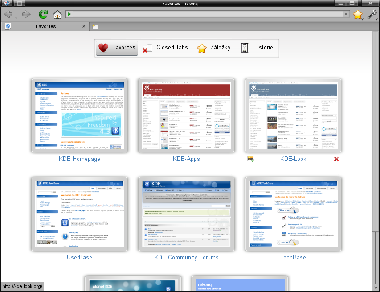Click the KDE Homepage preview thumbnail
Image resolution: width=380 pixels, height=292 pixels.
coord(79,115)
